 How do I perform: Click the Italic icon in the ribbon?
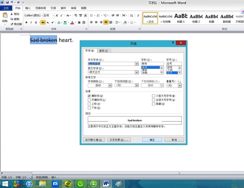31,22
